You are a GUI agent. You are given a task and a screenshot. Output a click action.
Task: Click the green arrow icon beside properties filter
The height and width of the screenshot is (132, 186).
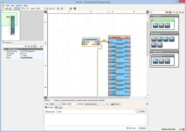tap(26, 46)
